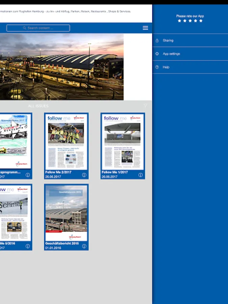Select the ALL ISSUES heading

(38, 106)
